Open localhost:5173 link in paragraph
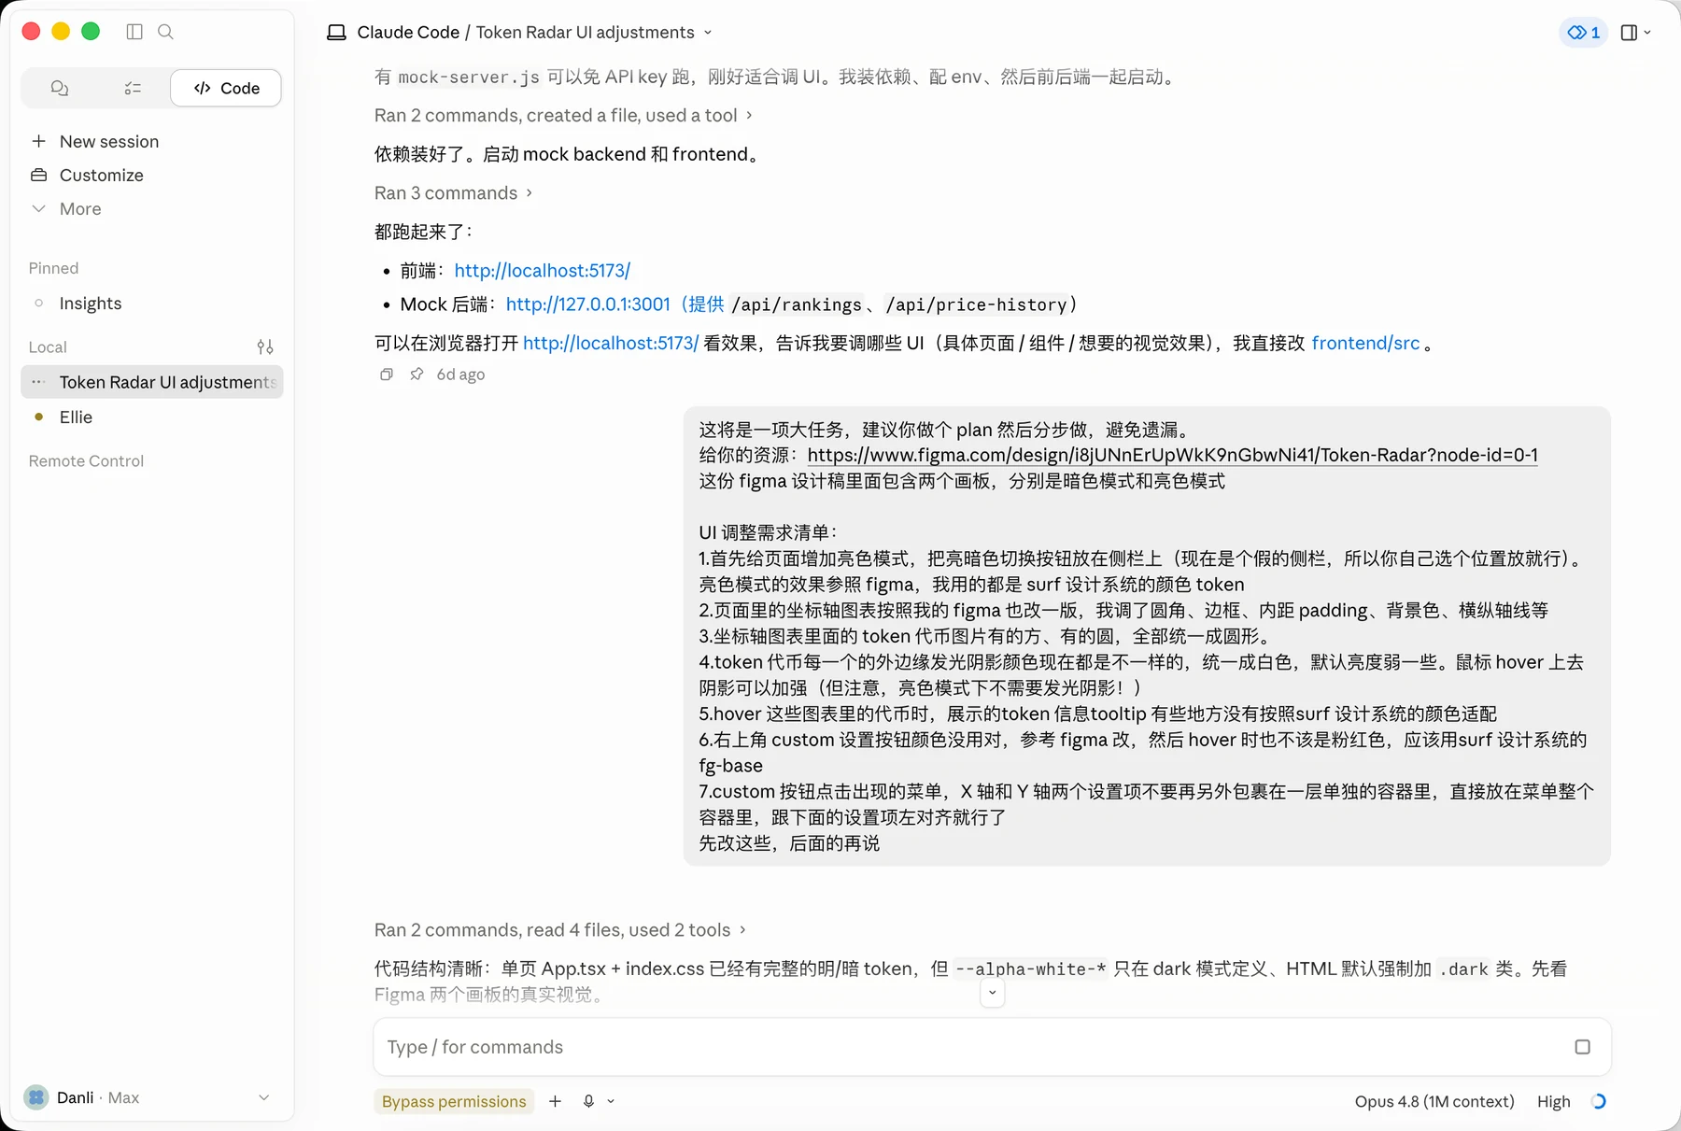 [611, 343]
